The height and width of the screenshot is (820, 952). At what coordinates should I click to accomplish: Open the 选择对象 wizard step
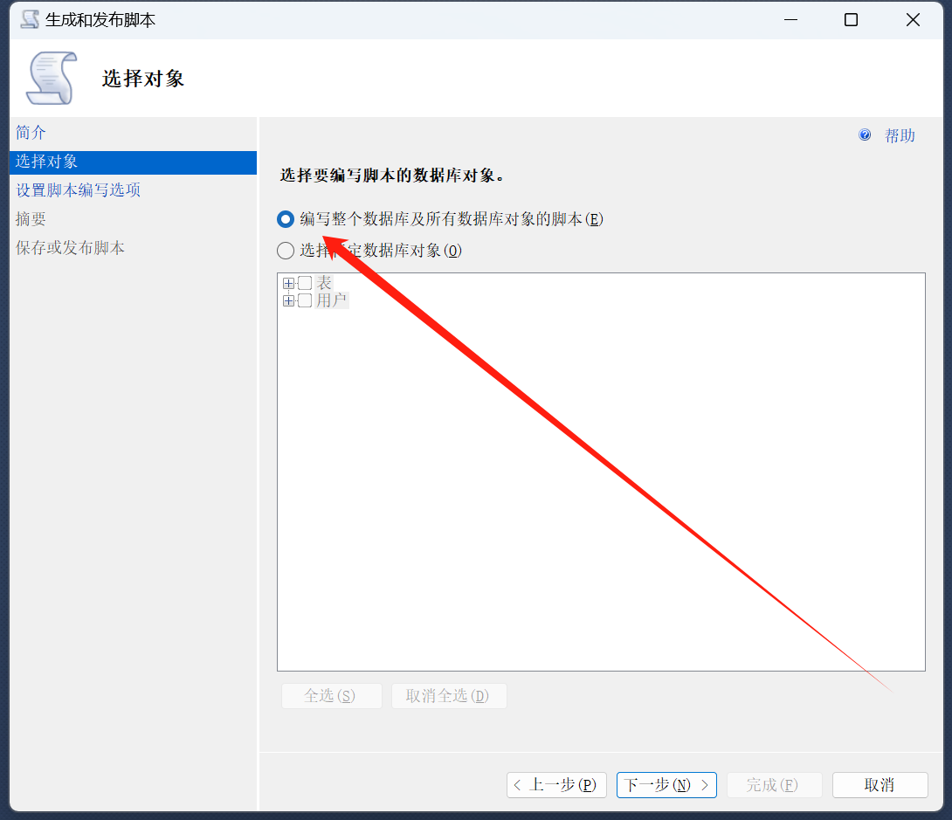pyautogui.click(x=133, y=162)
